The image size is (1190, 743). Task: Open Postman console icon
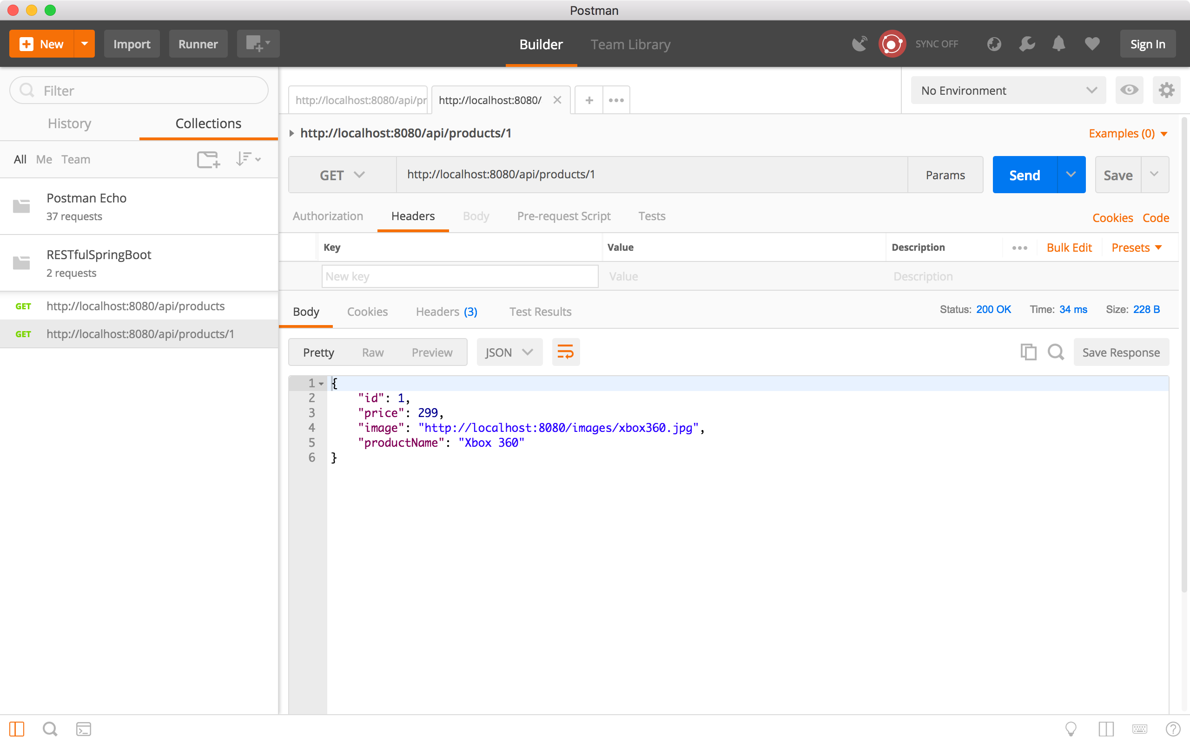(84, 729)
